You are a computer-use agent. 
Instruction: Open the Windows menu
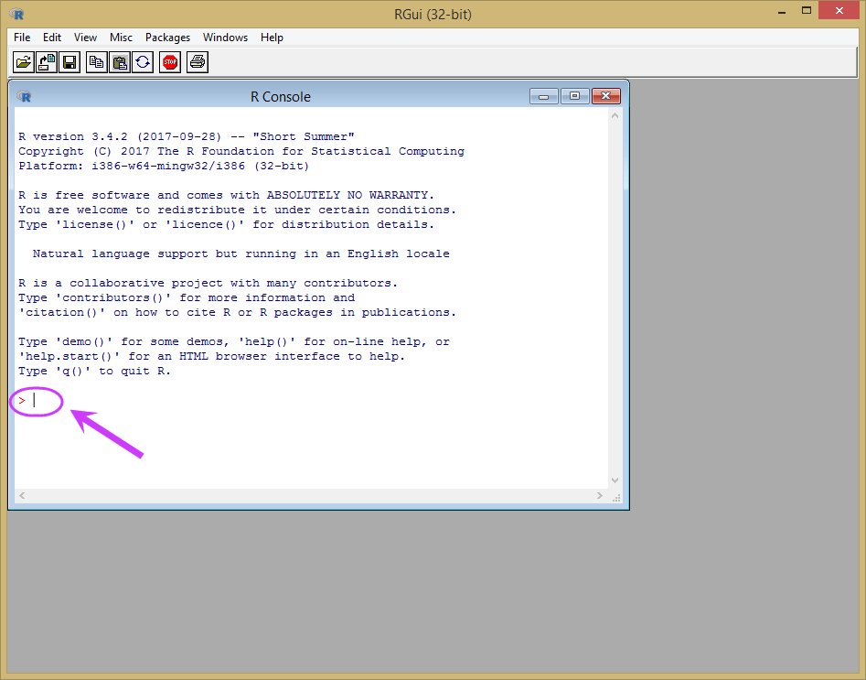tap(225, 37)
